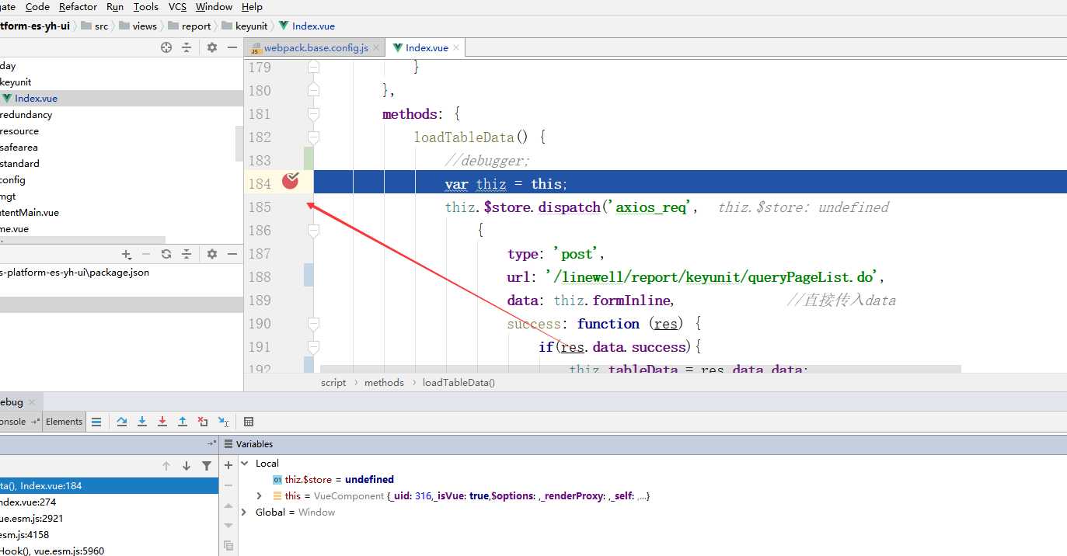The width and height of the screenshot is (1067, 556).
Task: Select variable thiz.$store = undefined
Action: pyautogui.click(x=339, y=480)
